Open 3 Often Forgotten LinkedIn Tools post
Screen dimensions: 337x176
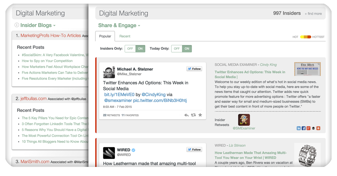tap(55, 124)
